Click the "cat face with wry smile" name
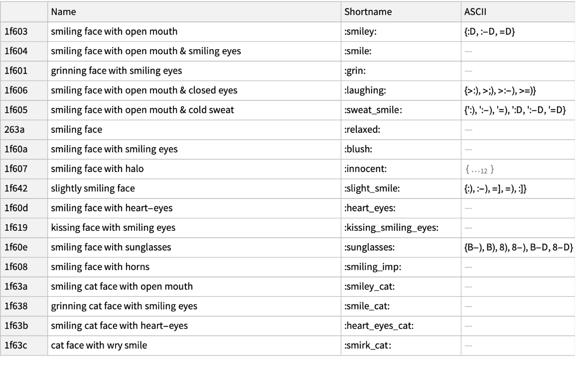The image size is (576, 368). [x=99, y=345]
